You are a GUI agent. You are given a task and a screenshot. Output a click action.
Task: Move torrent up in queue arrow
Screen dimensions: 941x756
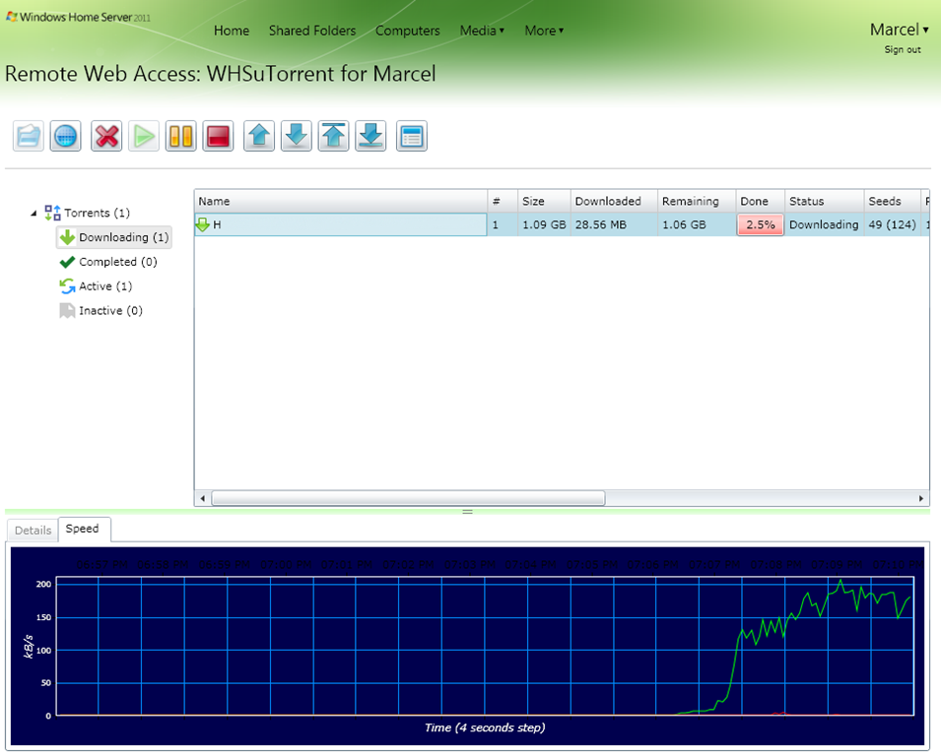tap(259, 136)
